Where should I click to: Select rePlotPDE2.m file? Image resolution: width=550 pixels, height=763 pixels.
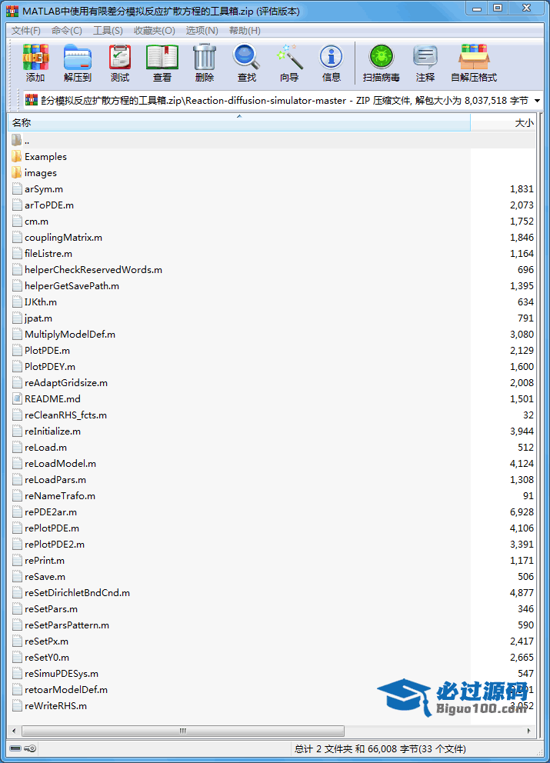[55, 544]
